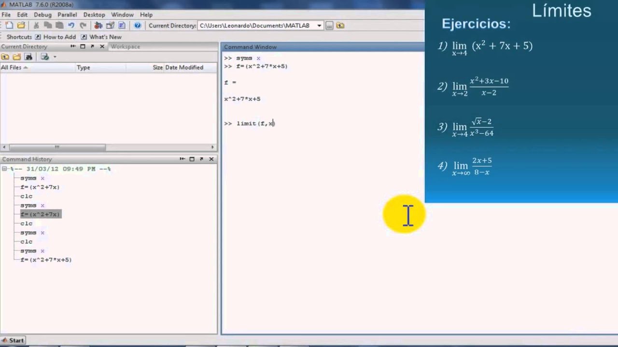
Task: Open the Current Directory path dropdown
Action: pos(319,26)
